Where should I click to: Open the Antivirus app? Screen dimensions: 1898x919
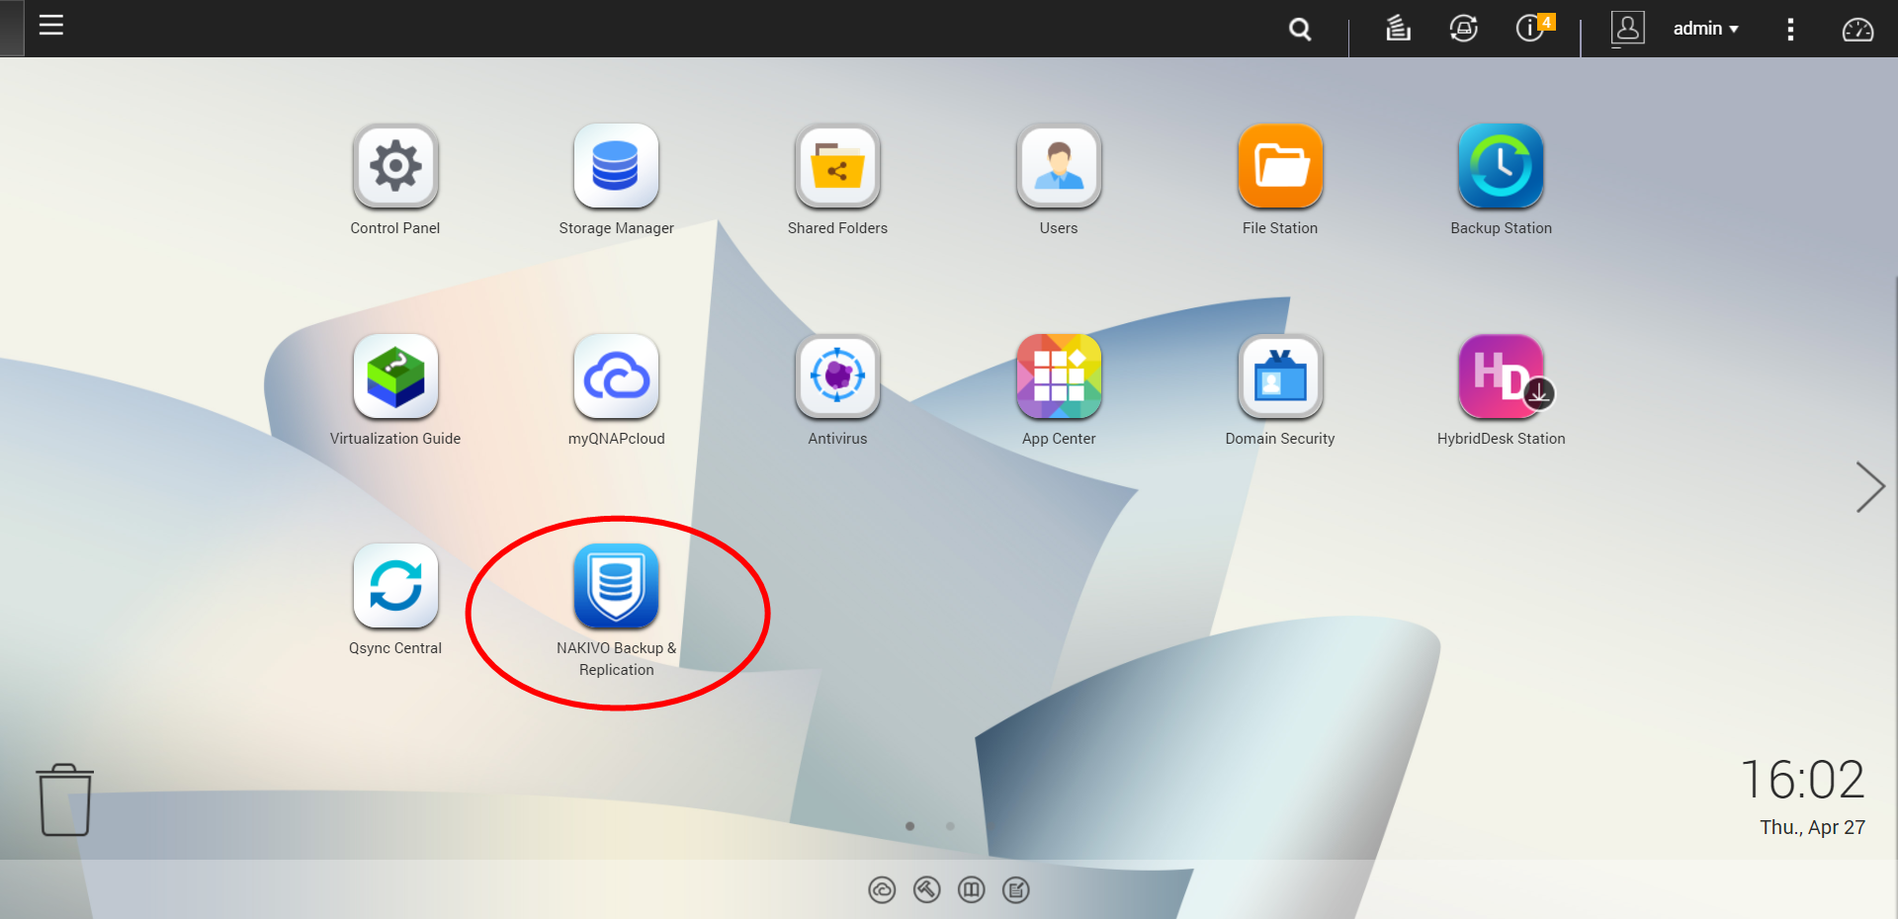tap(837, 377)
